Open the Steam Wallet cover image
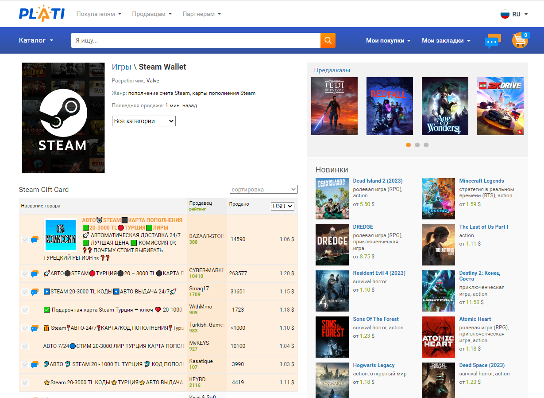This screenshot has width=544, height=398. tap(63, 118)
